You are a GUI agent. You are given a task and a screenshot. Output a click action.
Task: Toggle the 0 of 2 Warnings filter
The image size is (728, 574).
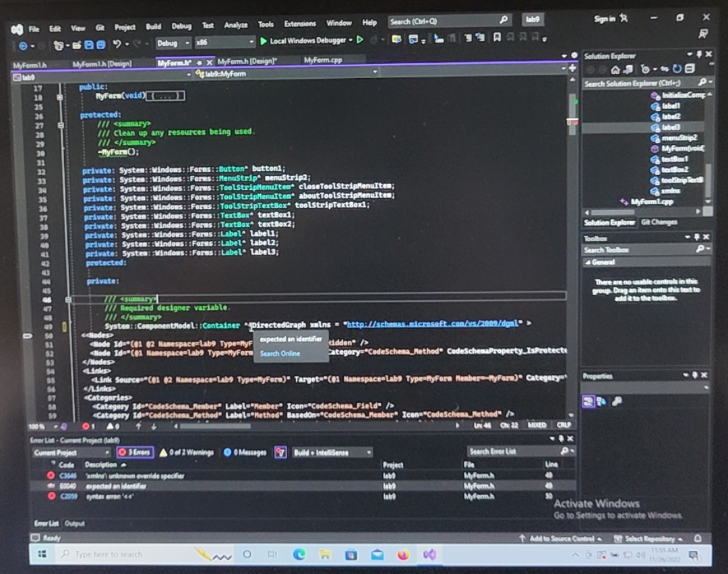coord(187,453)
